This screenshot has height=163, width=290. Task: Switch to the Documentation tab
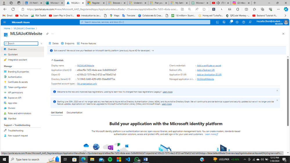tap(74, 113)
